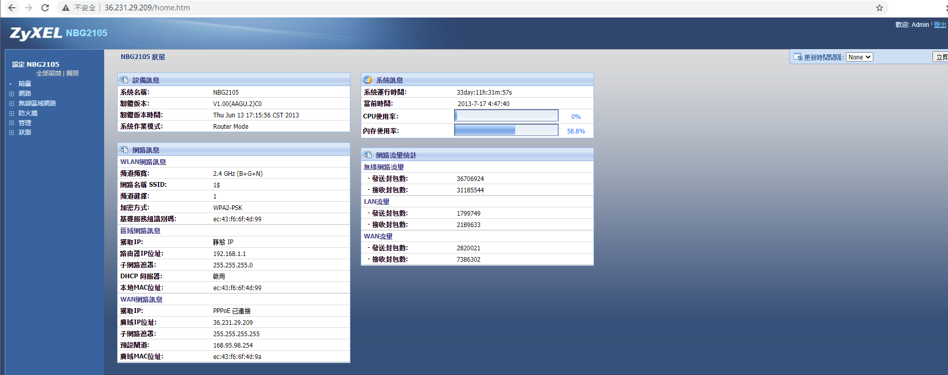Viewport: 948px width, 375px height.
Task: Click the uptime value 33day:11h:31m:57s
Action: (484, 93)
